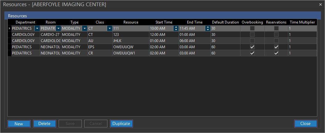Viewport: 325px width, 133px height.
Task: Toggle Reservations checkbox for resource 123
Action: 276,35
